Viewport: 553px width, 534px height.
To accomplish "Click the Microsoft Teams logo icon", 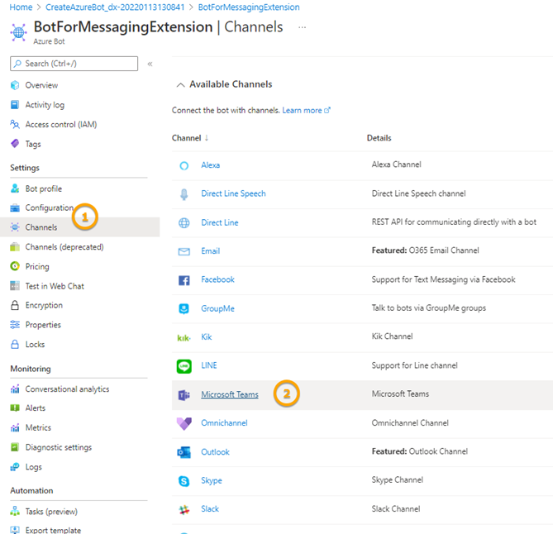I will (x=184, y=395).
